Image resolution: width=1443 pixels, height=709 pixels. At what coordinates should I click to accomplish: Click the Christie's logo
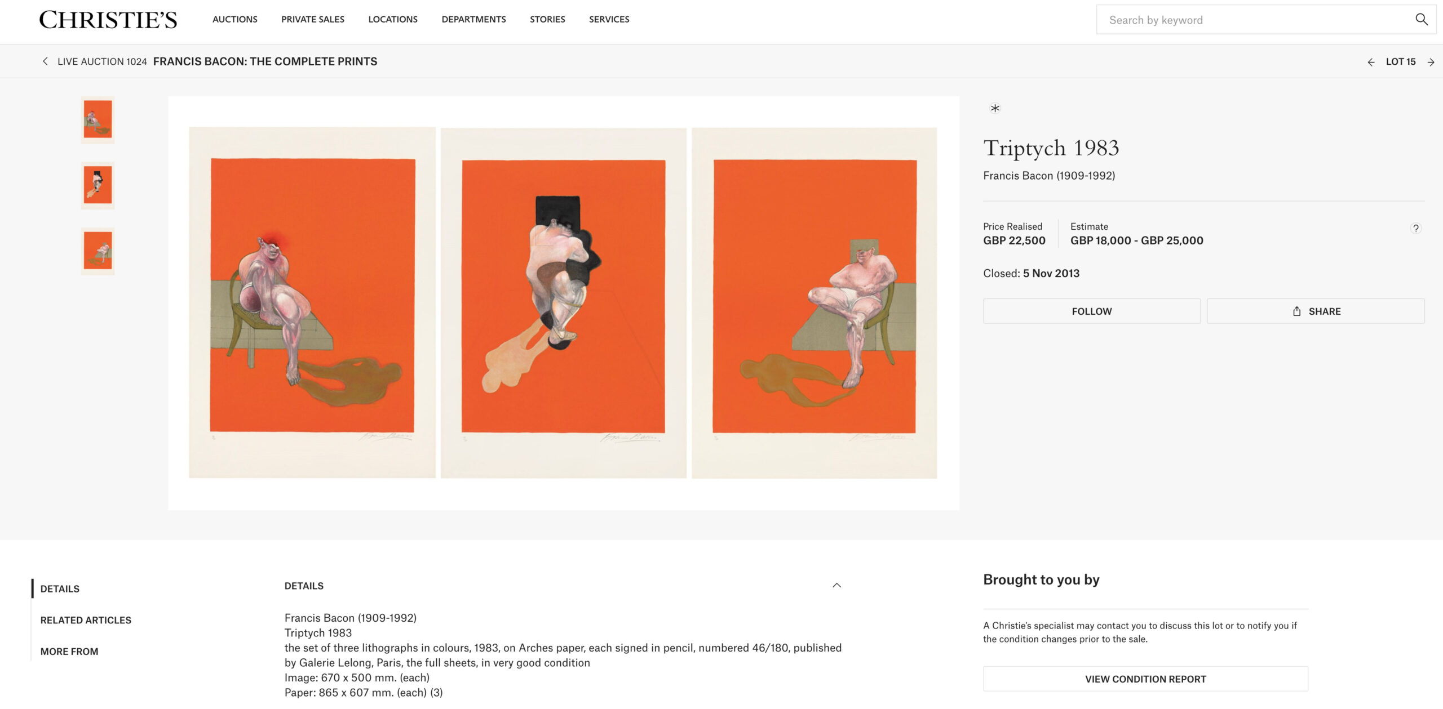[x=108, y=20]
